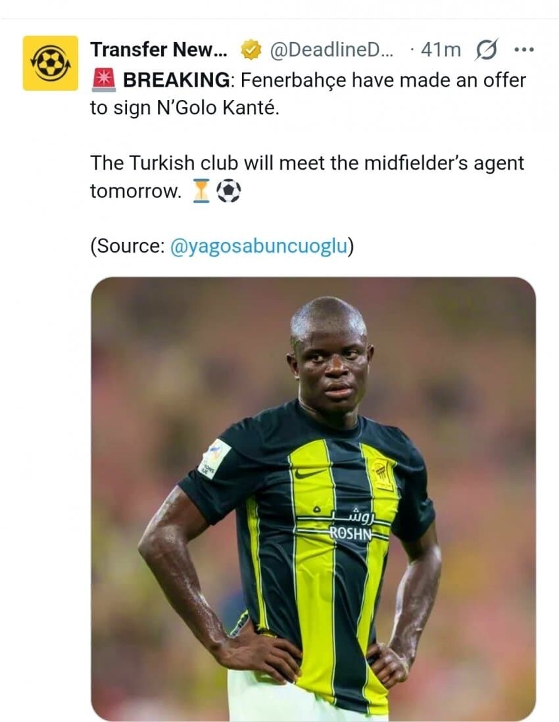Click the sleeve patch on the shirt
559x722 pixels.
pos(215,458)
